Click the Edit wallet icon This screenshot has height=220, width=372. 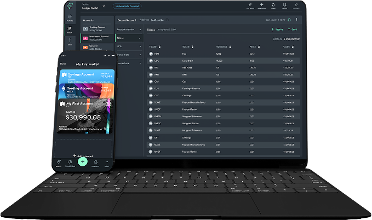pos(250,4)
